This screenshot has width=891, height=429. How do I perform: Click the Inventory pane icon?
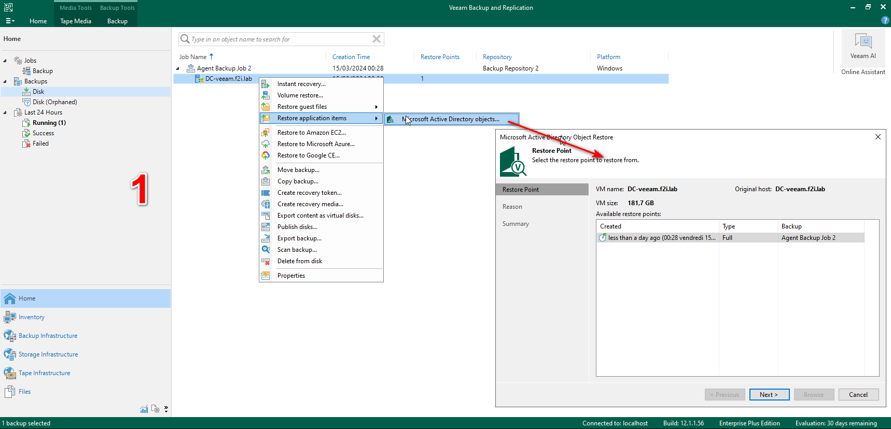(10, 317)
